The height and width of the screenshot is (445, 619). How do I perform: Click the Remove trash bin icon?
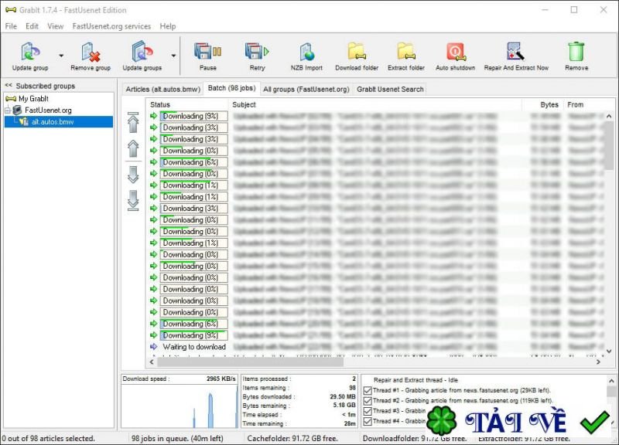tap(576, 53)
